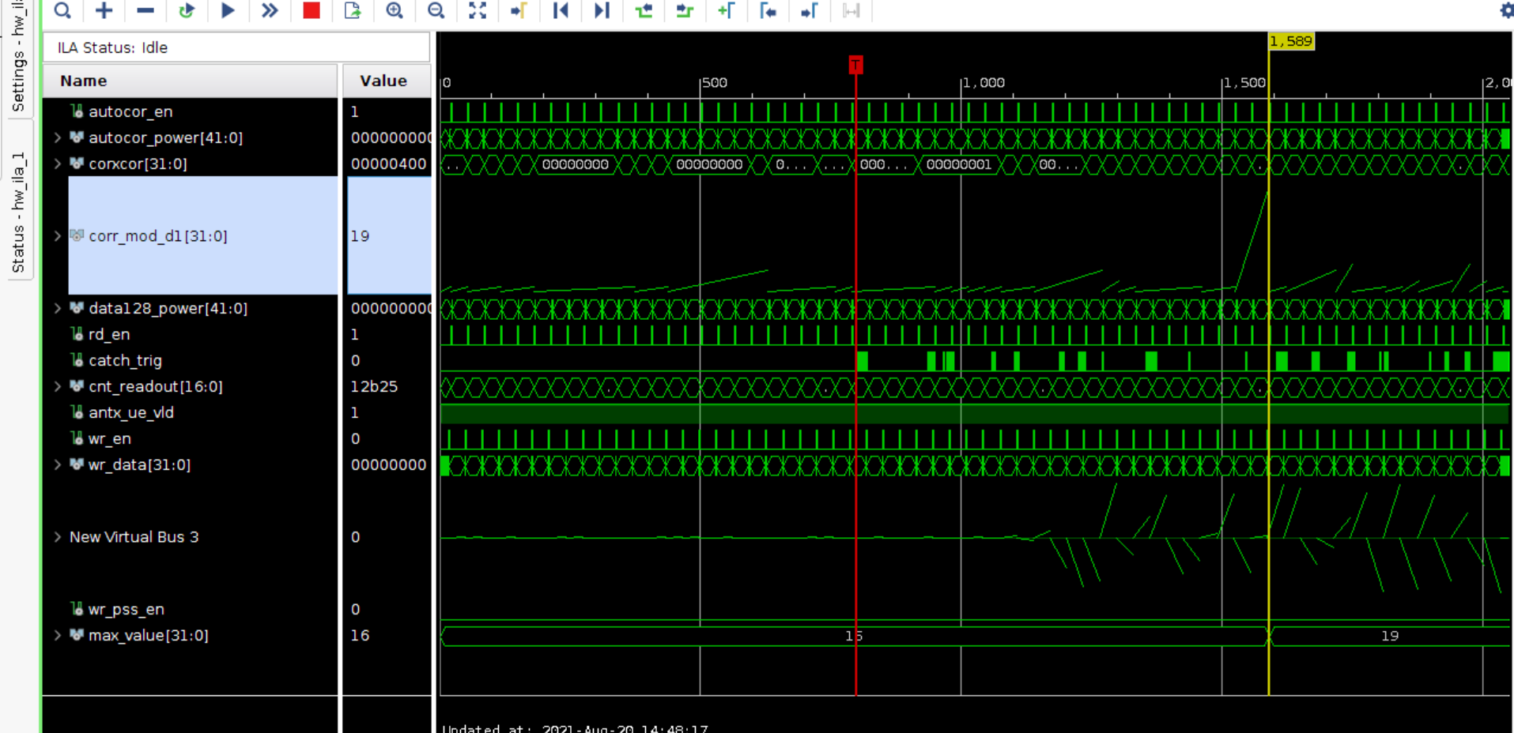Image resolution: width=1514 pixels, height=733 pixels.
Task: Go to next transition
Action: 685,10
